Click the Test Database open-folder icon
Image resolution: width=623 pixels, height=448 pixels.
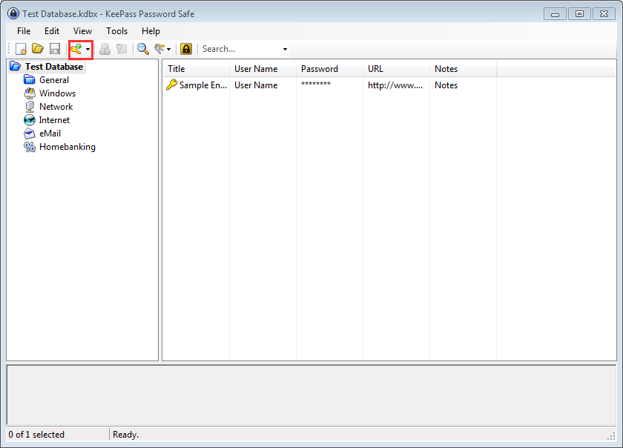coord(15,67)
